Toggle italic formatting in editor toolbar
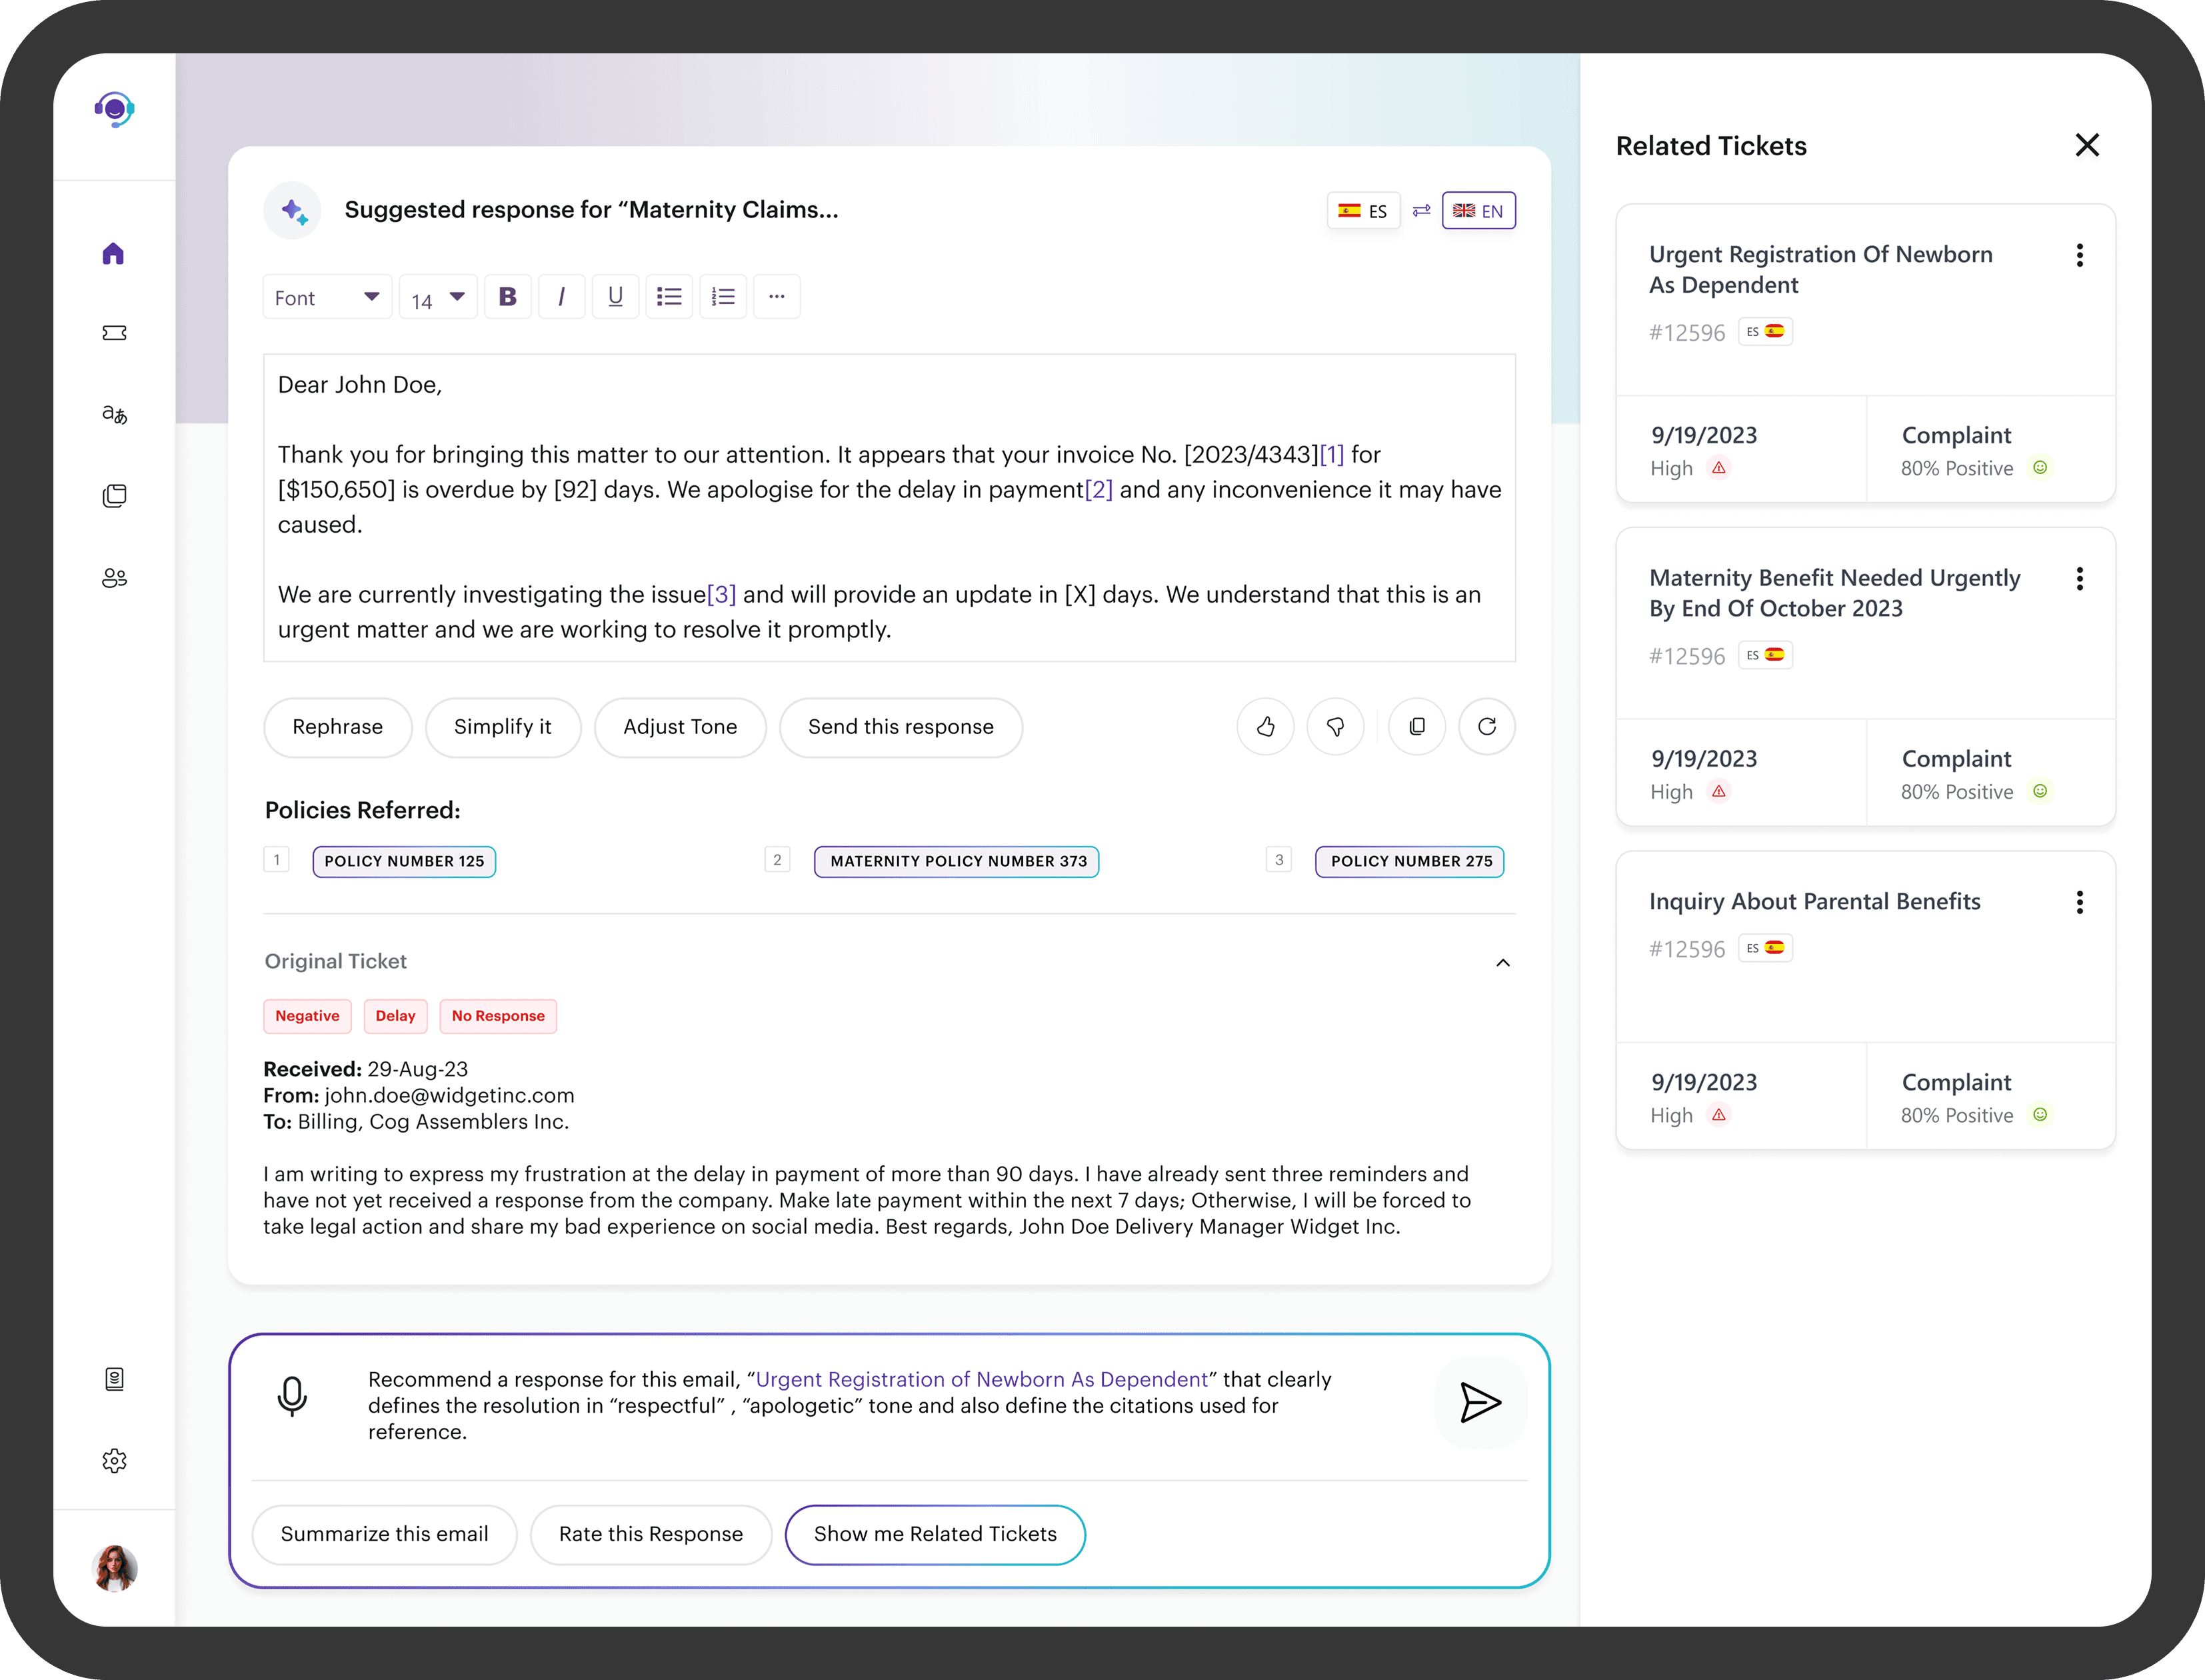 [561, 297]
